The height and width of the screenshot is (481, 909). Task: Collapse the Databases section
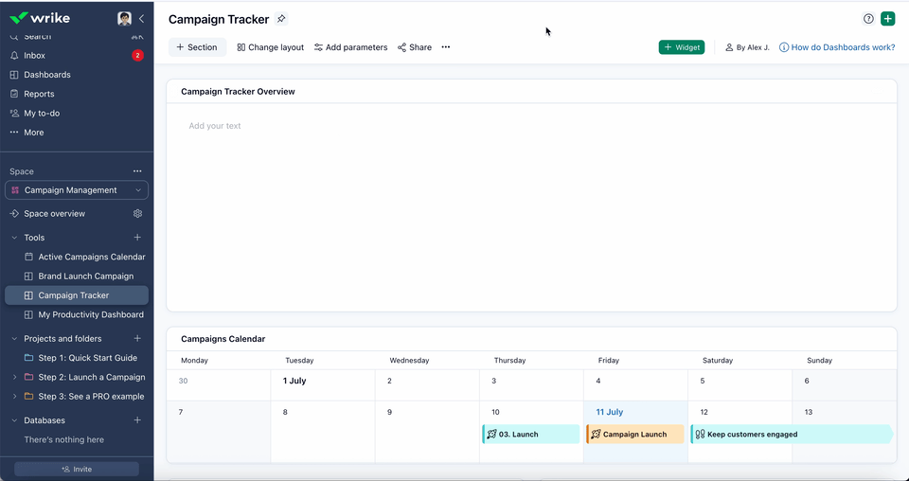[x=14, y=420]
